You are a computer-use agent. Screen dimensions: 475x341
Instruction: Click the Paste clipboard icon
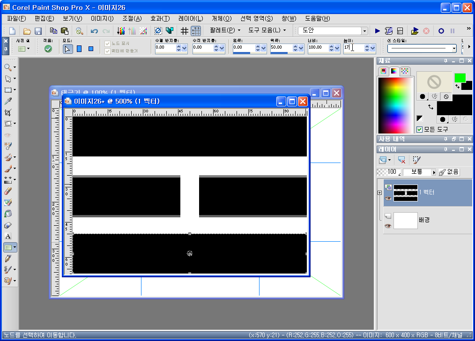click(x=65, y=30)
